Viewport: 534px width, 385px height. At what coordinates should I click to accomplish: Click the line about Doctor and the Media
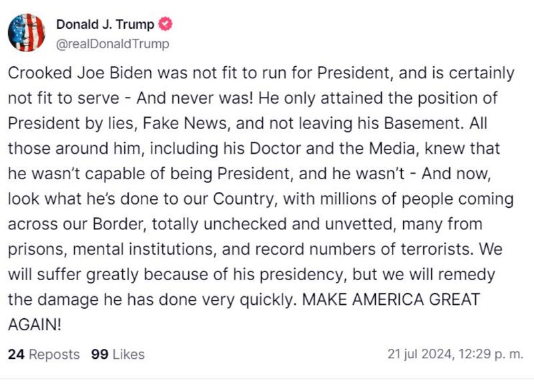pyautogui.click(x=254, y=148)
